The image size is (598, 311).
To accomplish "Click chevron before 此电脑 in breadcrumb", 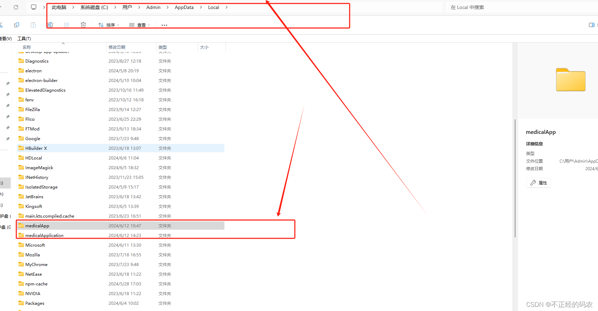I will pos(44,7).
